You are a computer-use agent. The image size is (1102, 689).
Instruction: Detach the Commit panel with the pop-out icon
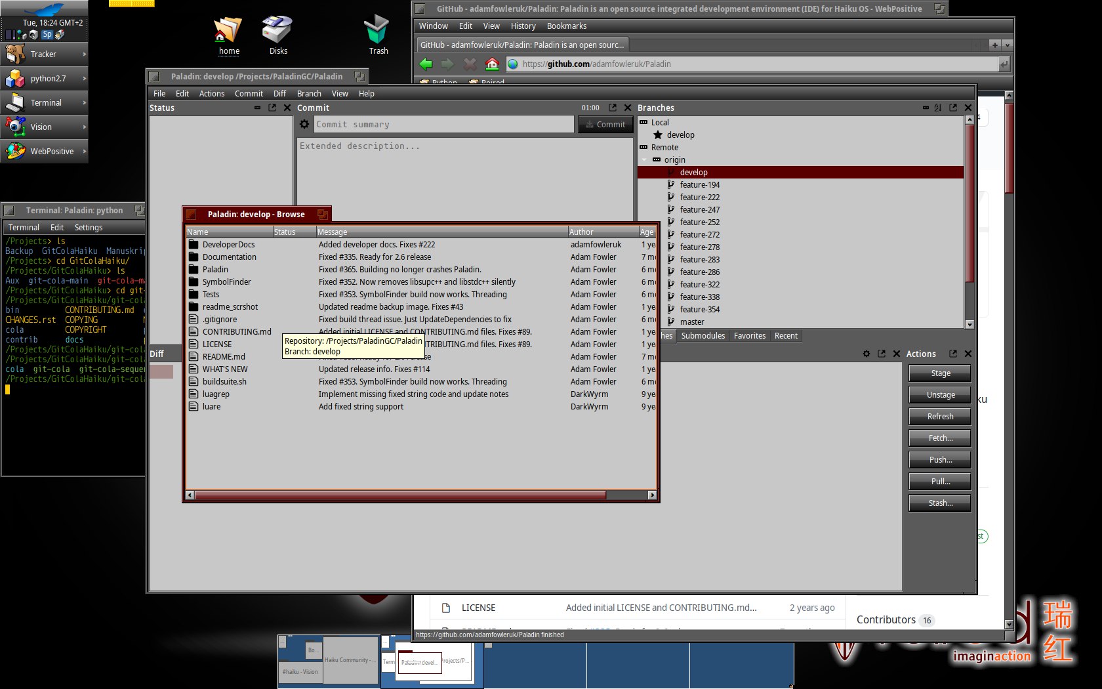click(x=613, y=108)
